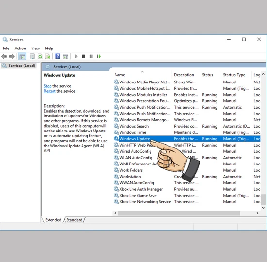Open the View menu
Viewport: 267px width, 262px height.
[x=35, y=49]
